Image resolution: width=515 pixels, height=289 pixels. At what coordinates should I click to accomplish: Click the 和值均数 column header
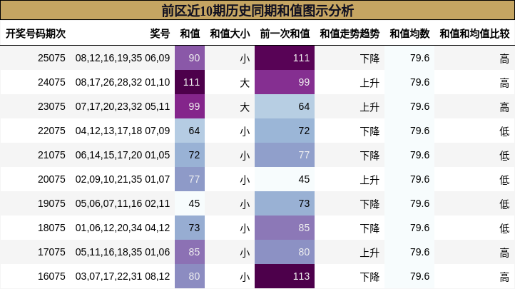click(409, 34)
